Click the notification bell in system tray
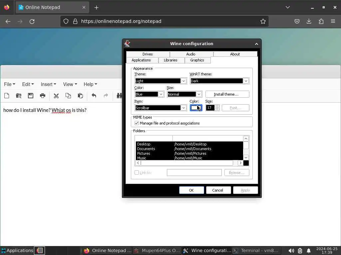 coord(309,251)
